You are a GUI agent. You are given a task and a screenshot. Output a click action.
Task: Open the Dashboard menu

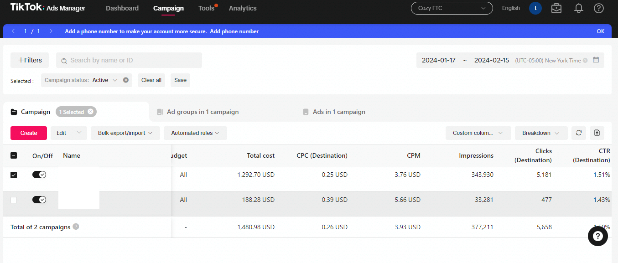coord(122,8)
